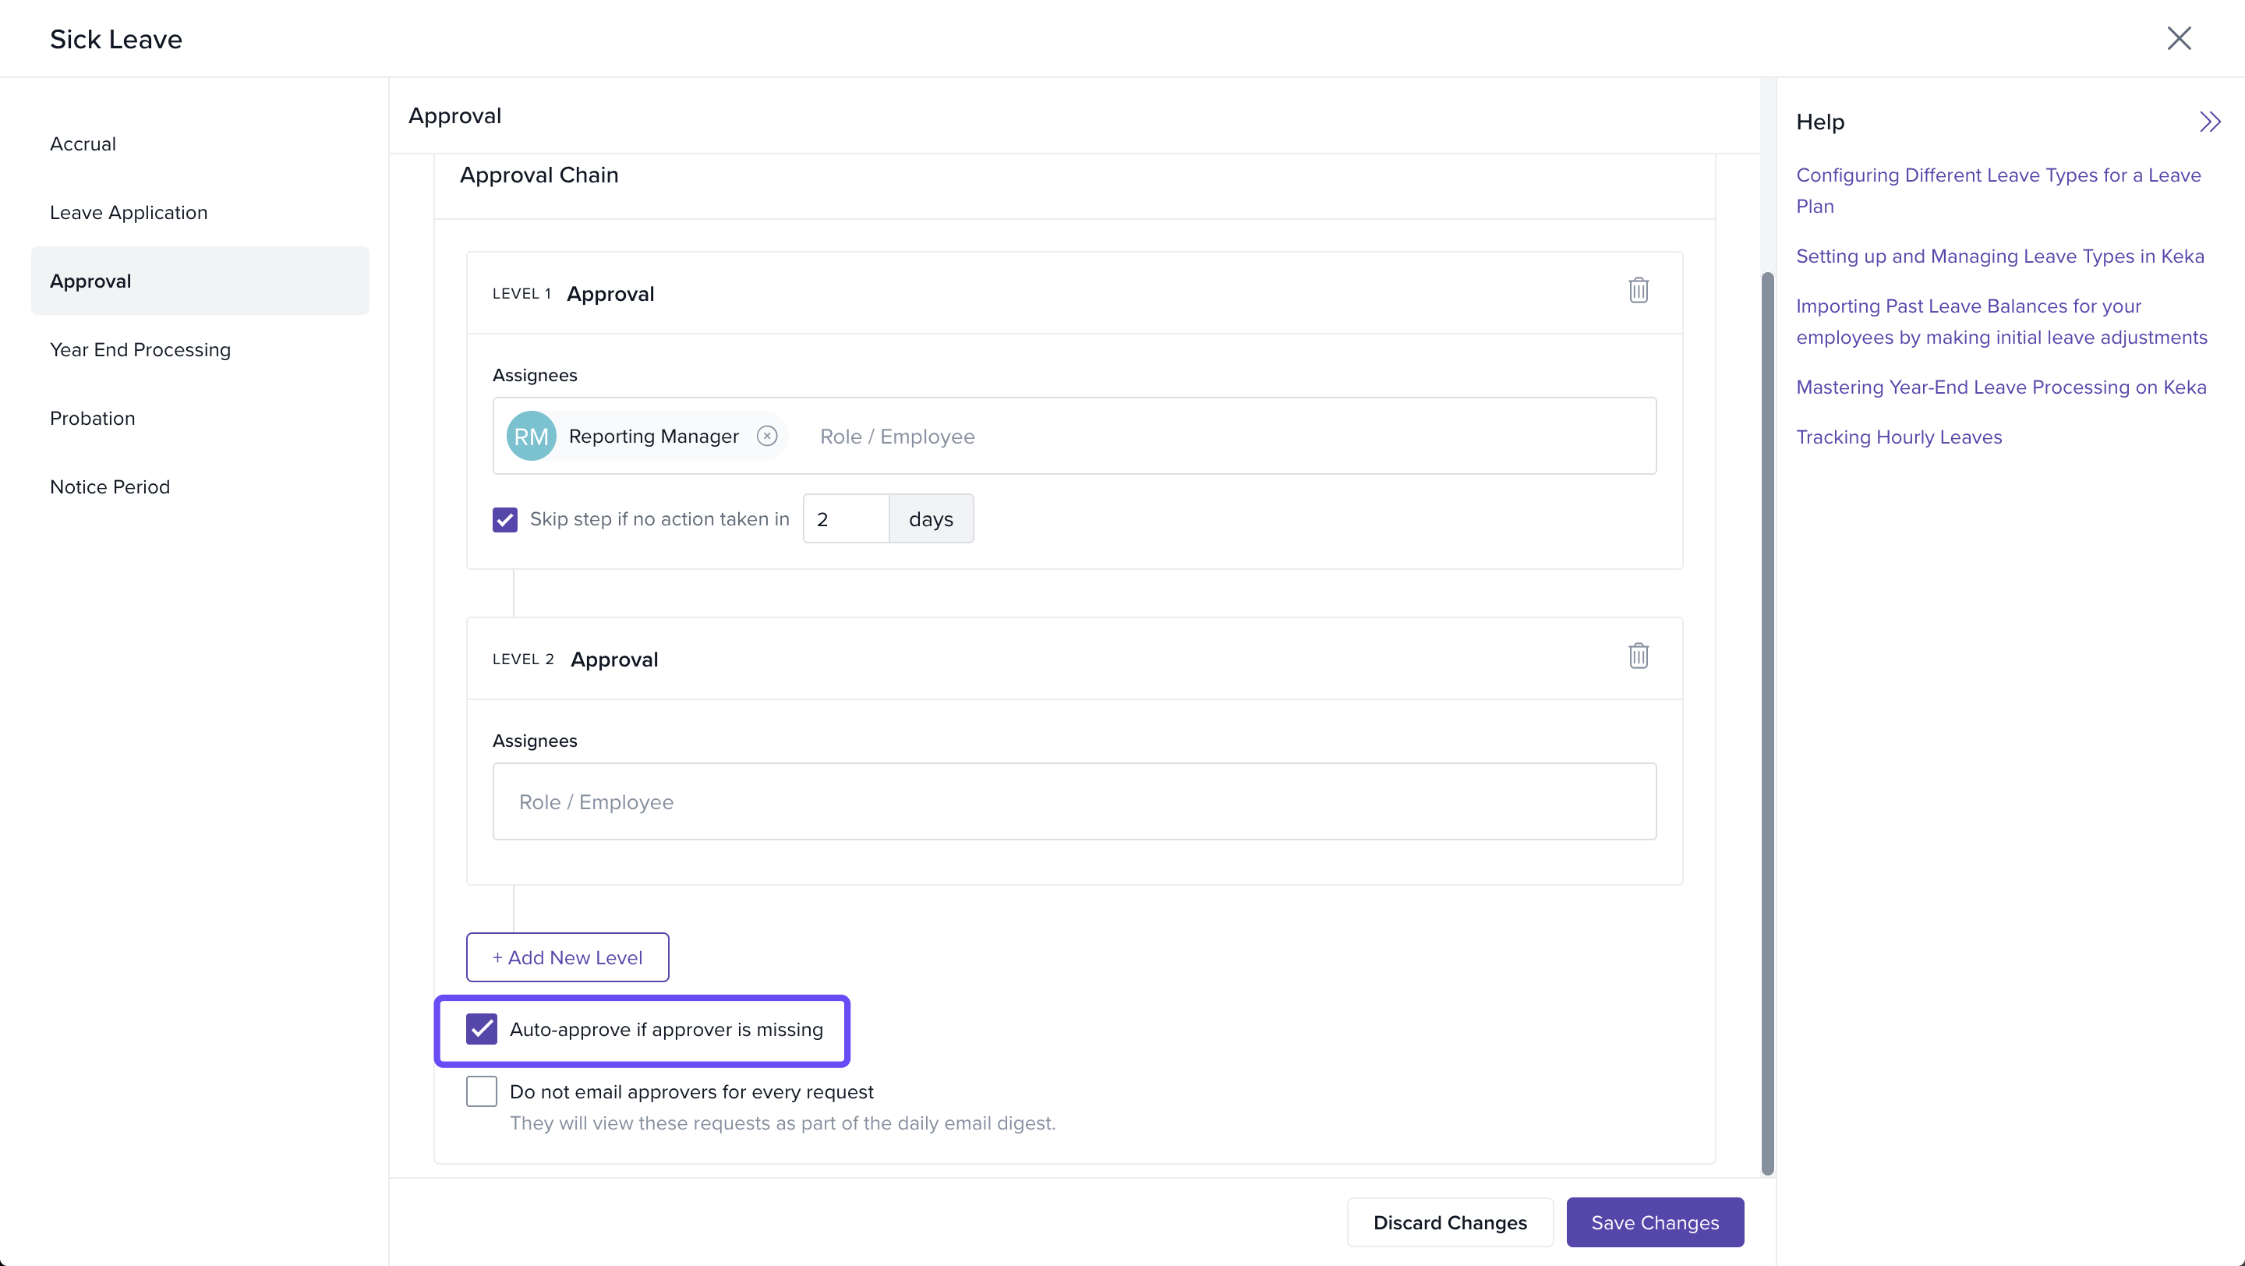This screenshot has height=1266, width=2245.
Task: Go to the Leave Application section
Action: [128, 213]
